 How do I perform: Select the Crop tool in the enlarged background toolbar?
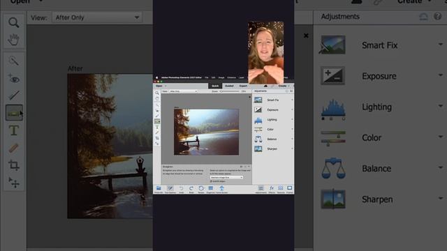pyautogui.click(x=14, y=165)
